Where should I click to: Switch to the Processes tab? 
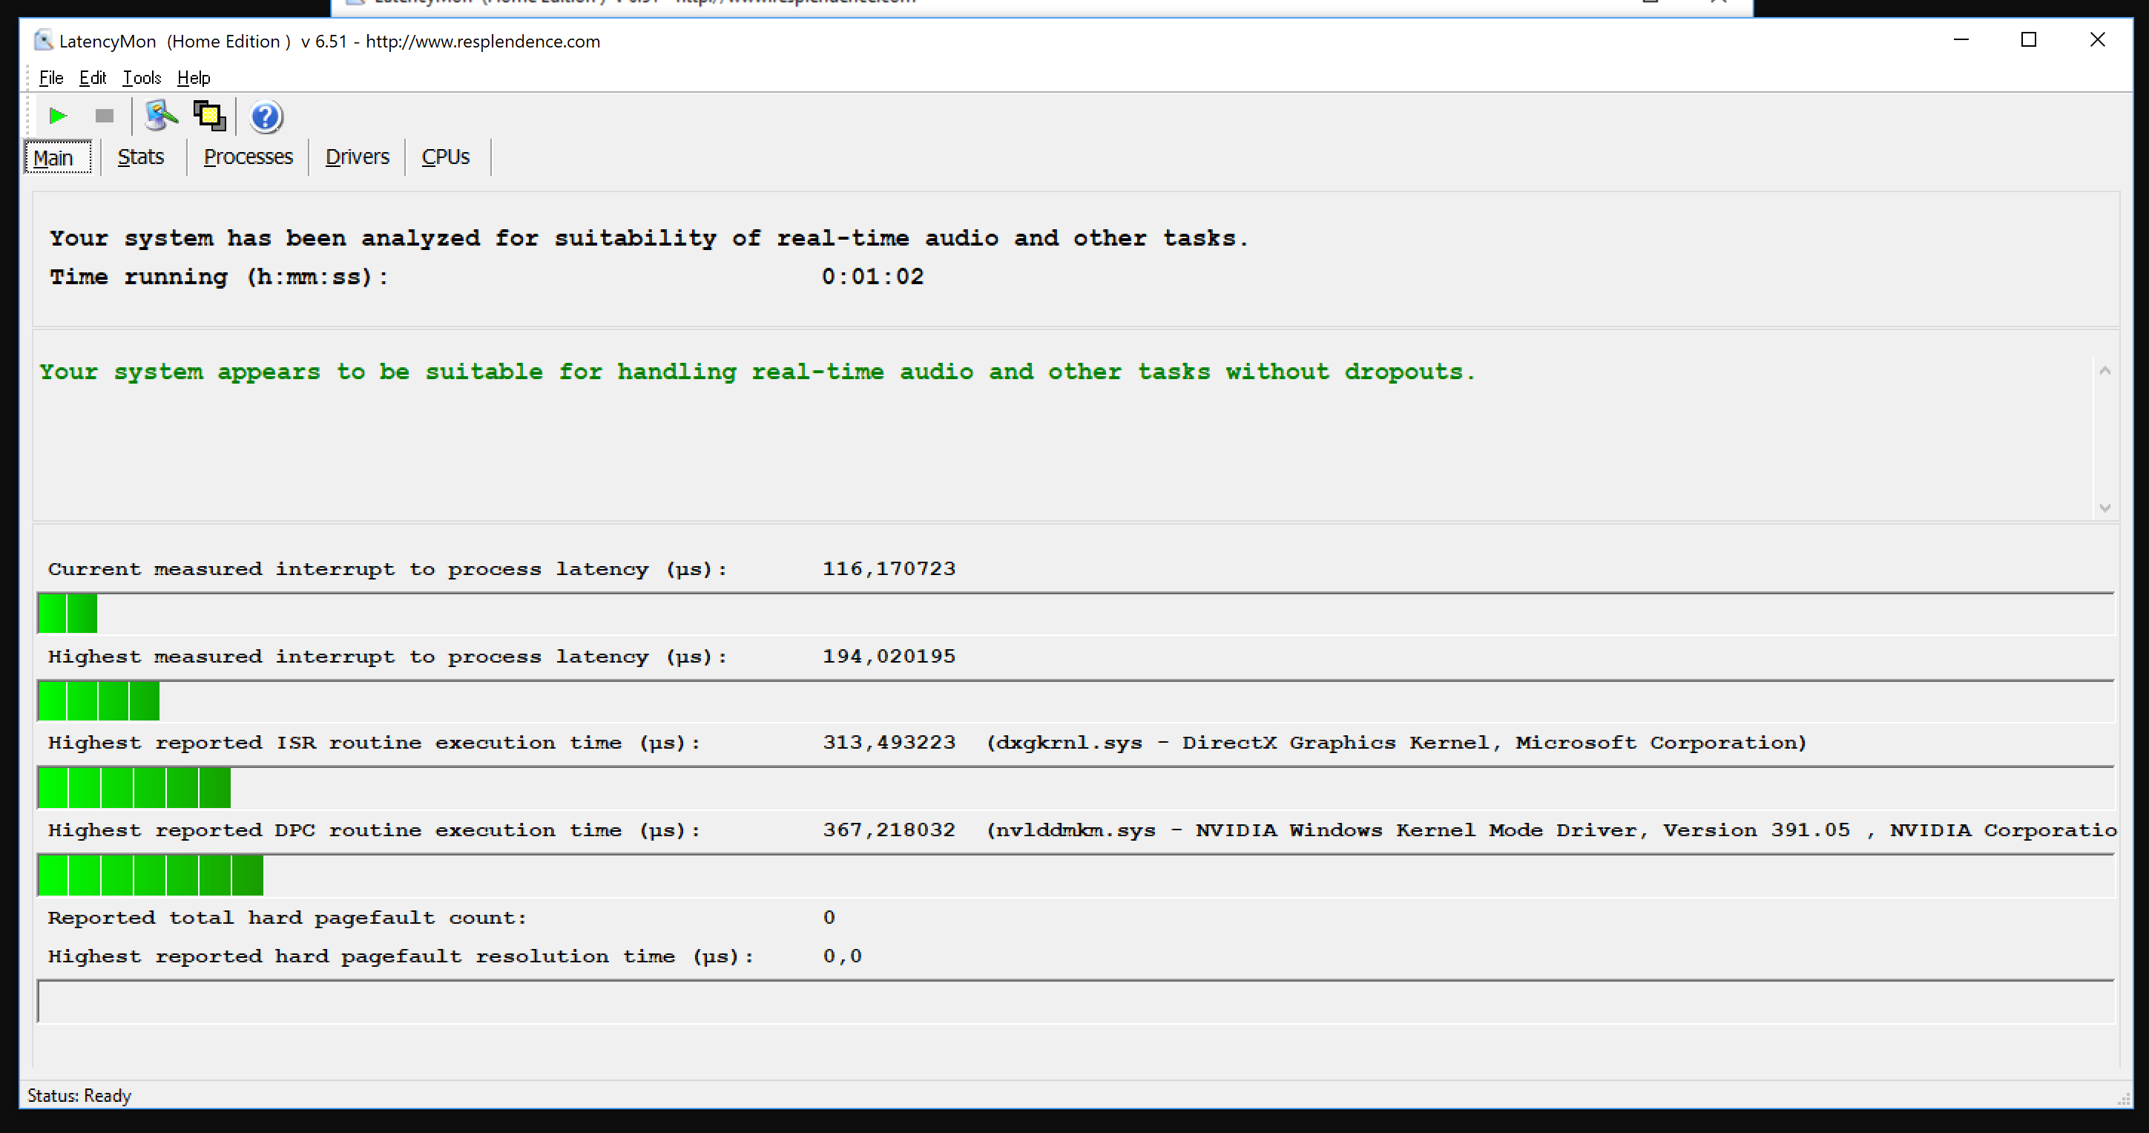[x=248, y=157]
